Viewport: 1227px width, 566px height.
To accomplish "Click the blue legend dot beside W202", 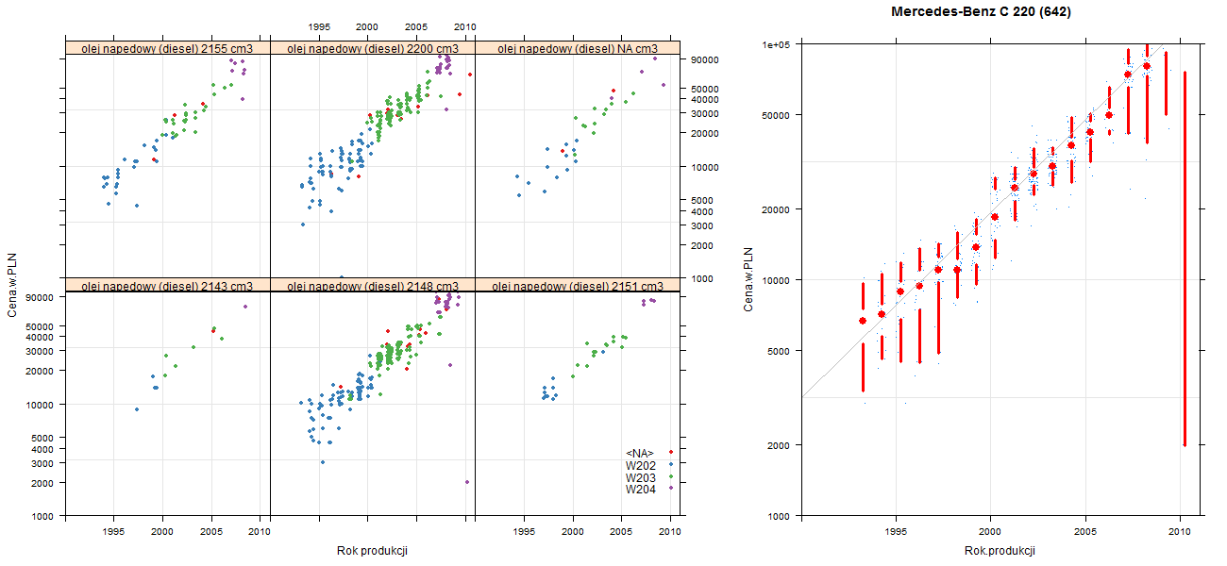I will [670, 465].
